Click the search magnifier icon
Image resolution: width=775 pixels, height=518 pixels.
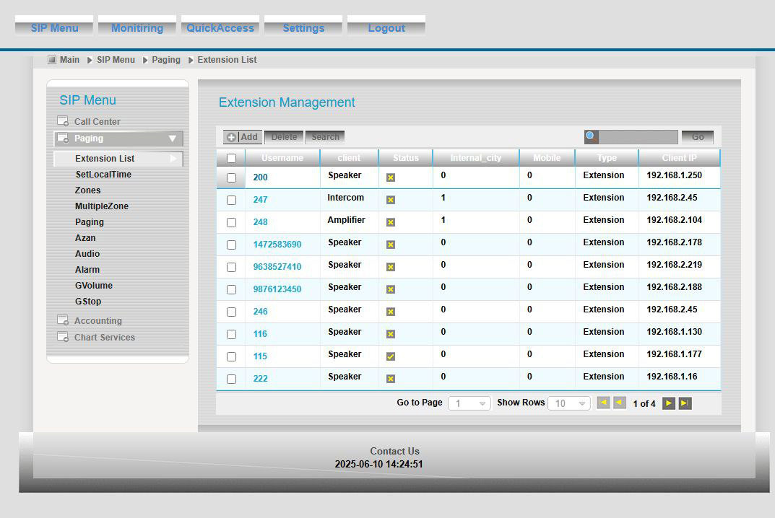pos(591,136)
